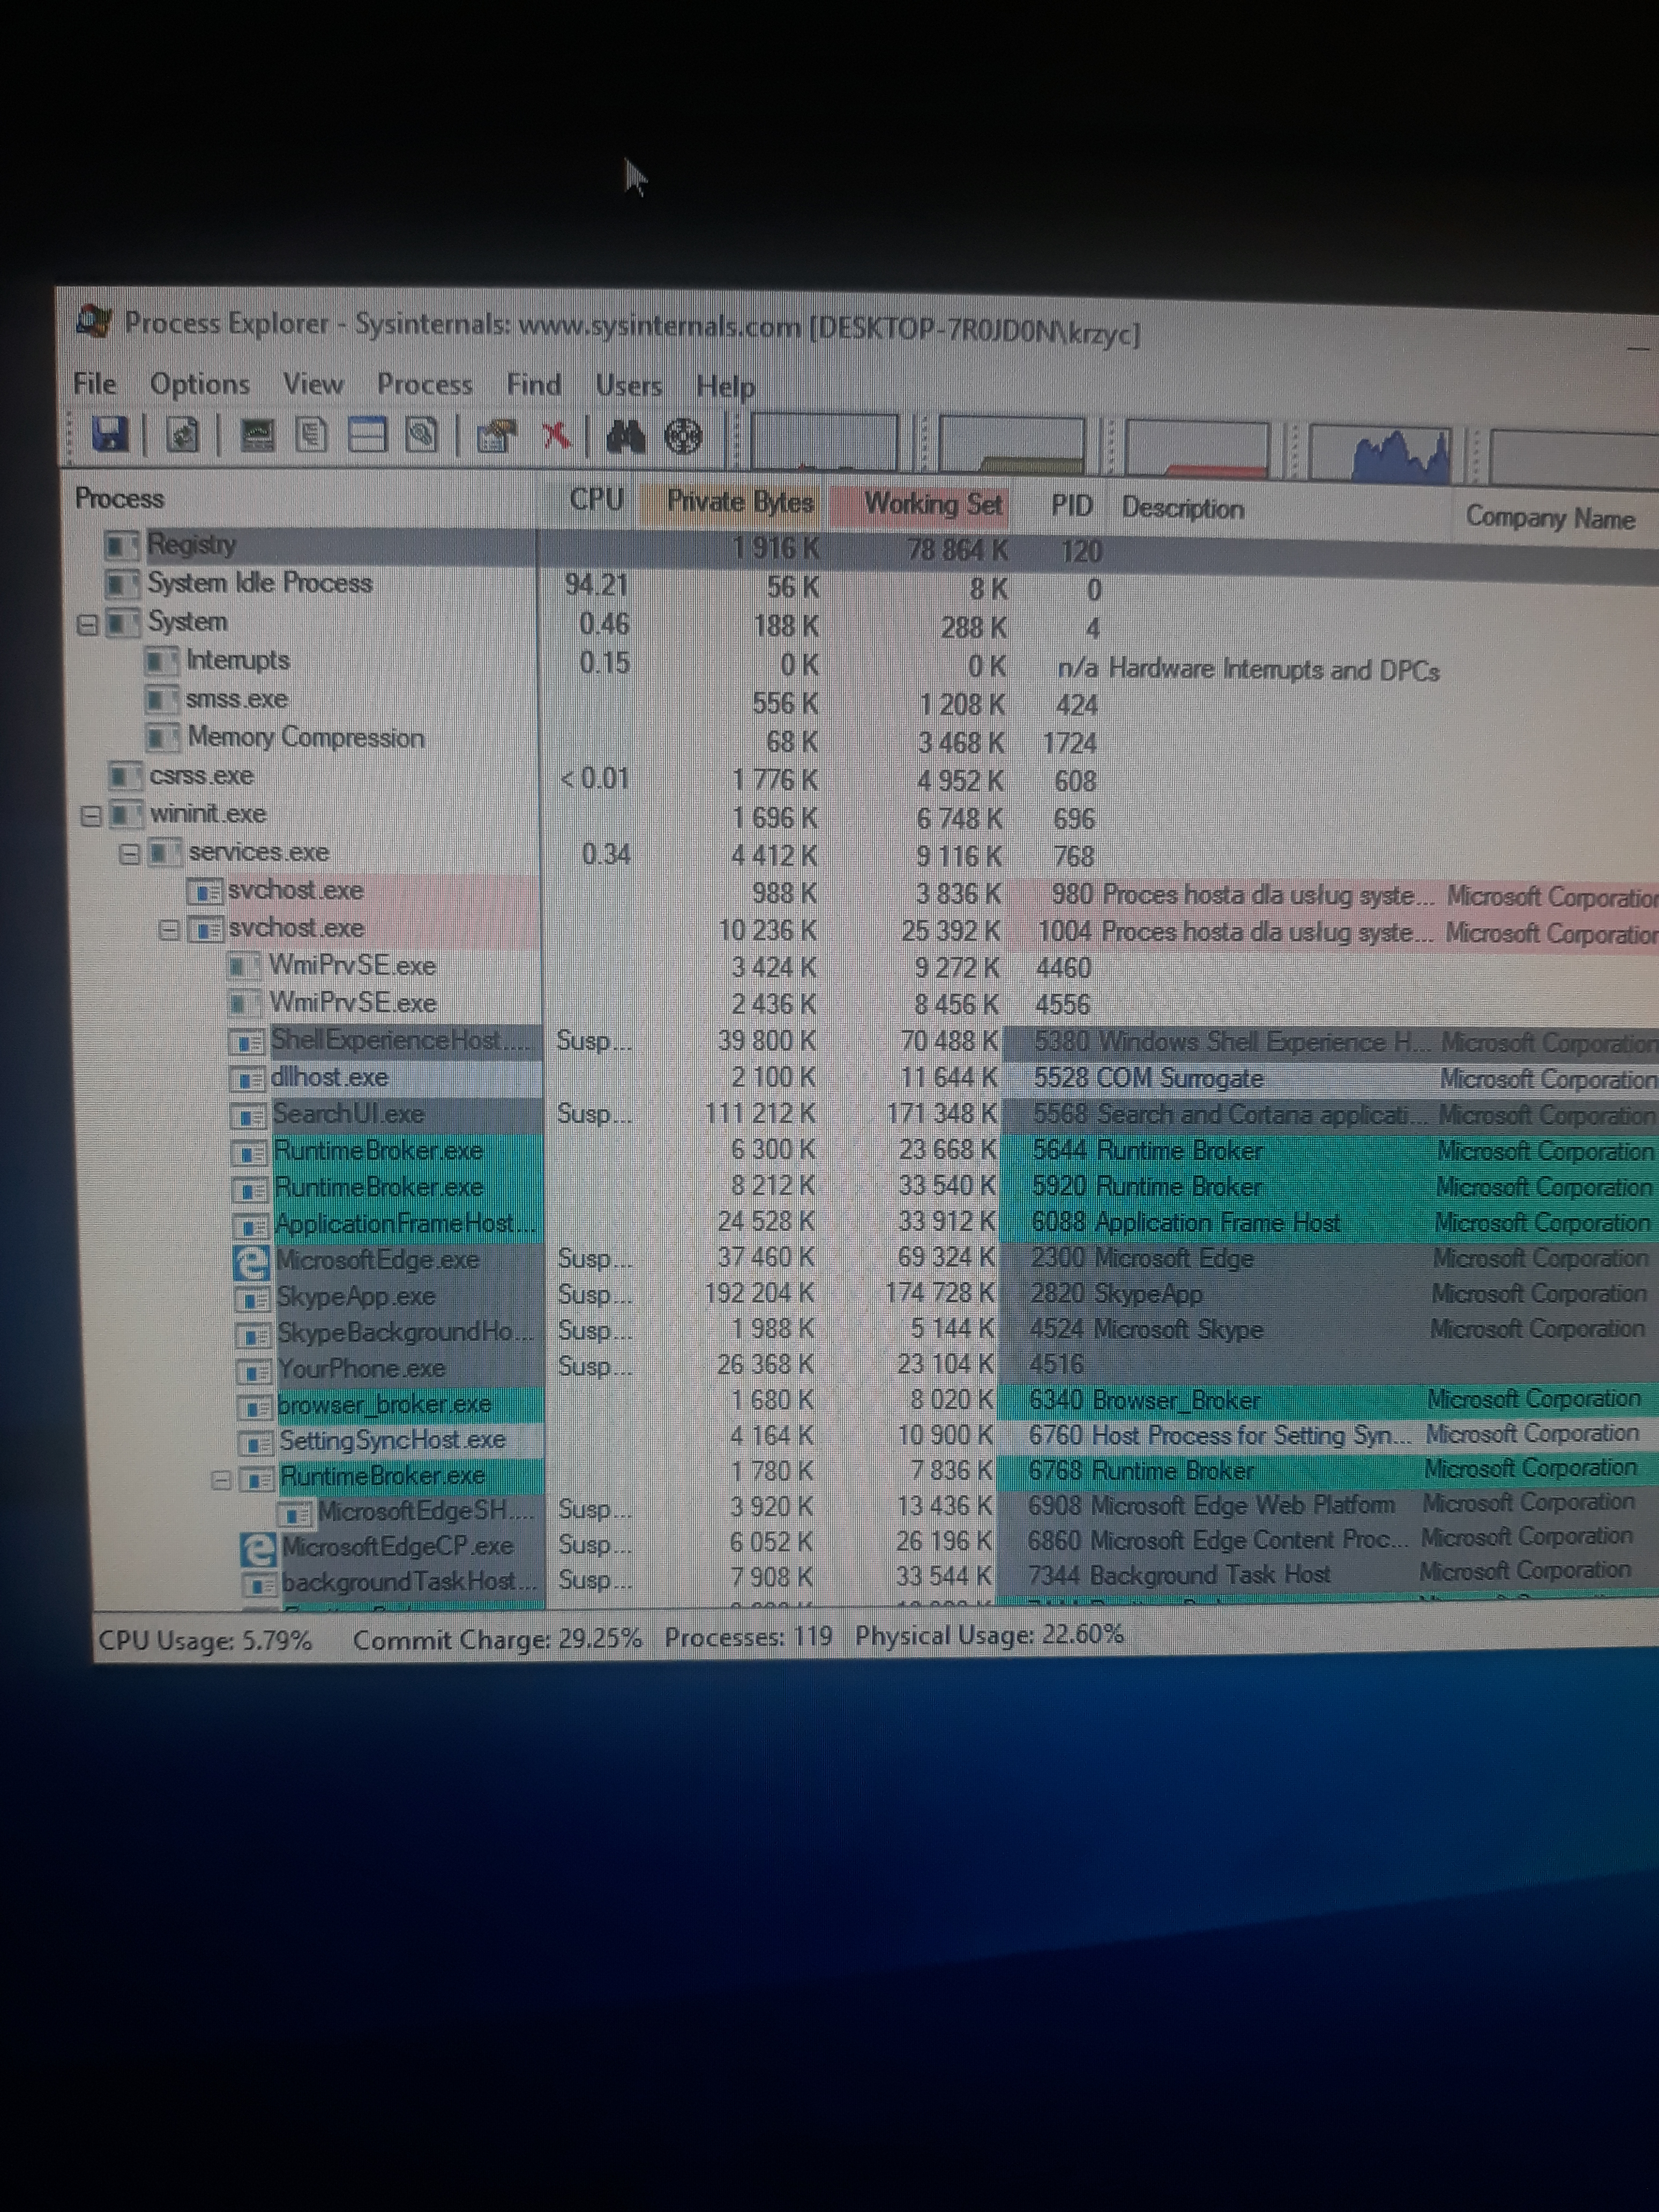The image size is (1659, 2212).
Task: Toggle the Show Lower Pane toolbar icon
Action: pos(367,435)
